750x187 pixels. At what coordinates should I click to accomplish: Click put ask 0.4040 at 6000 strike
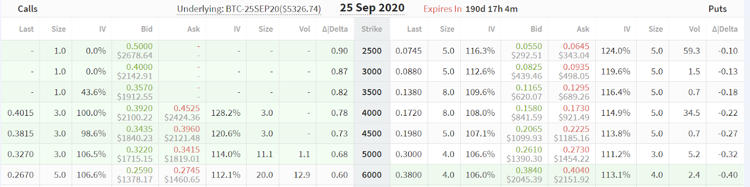pos(576,170)
